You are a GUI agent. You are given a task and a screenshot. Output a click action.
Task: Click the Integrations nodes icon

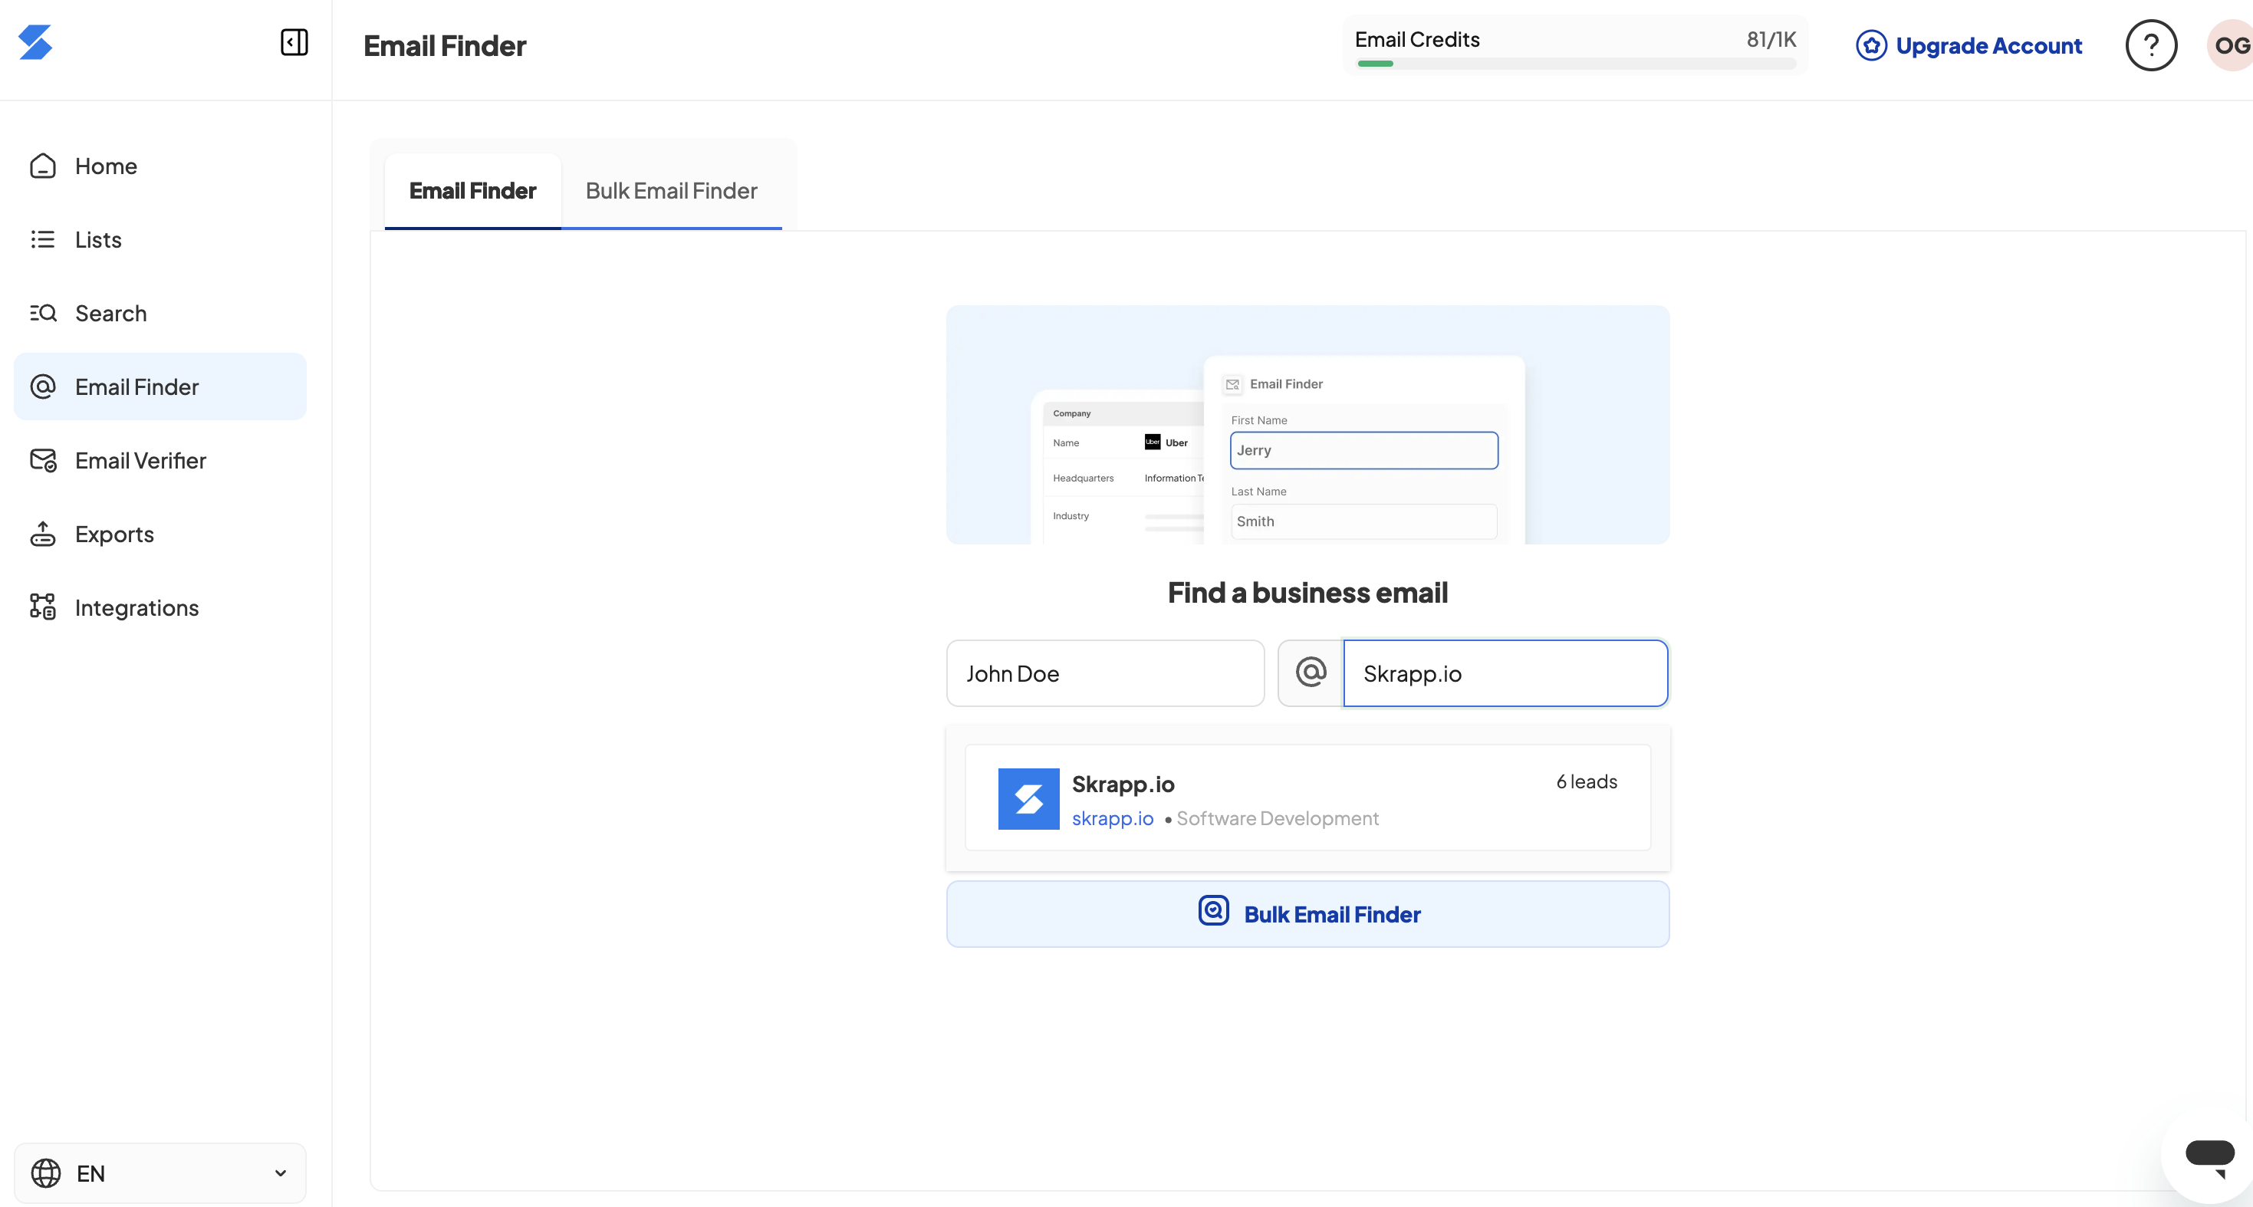(43, 607)
